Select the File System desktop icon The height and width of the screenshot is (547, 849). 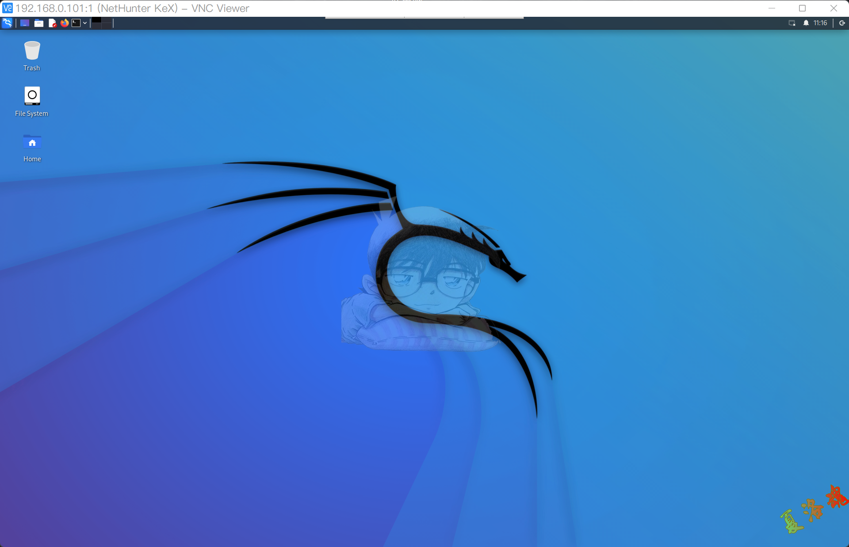point(32,96)
